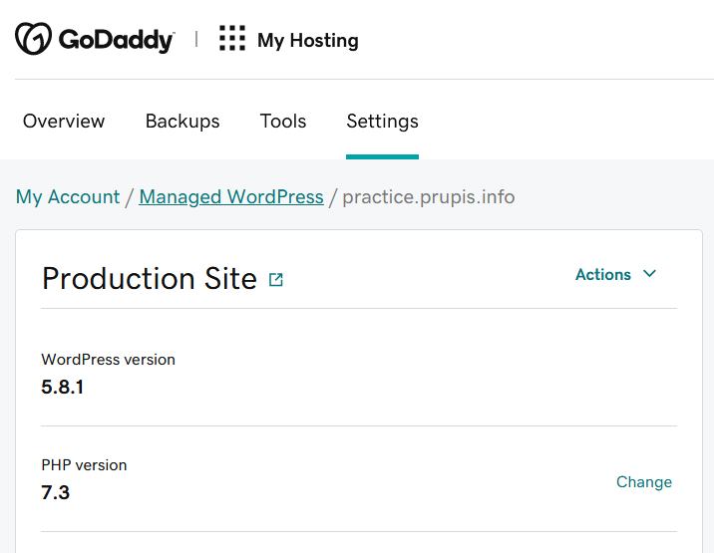Open the apps grid launcher icon
Viewport: 714px width, 553px height.
pos(232,38)
